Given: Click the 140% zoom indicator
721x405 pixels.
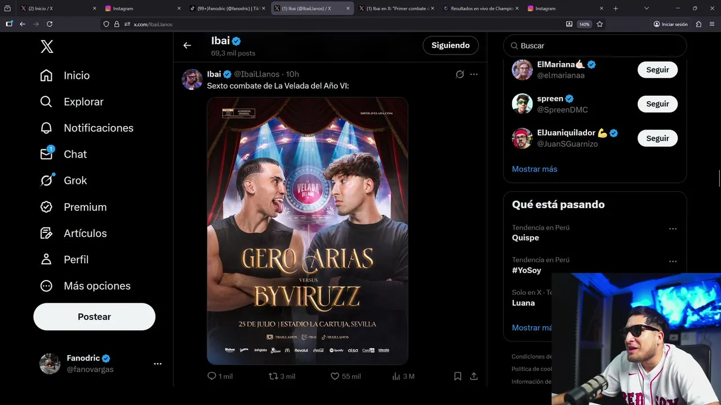Looking at the screenshot, I should pos(584,24).
